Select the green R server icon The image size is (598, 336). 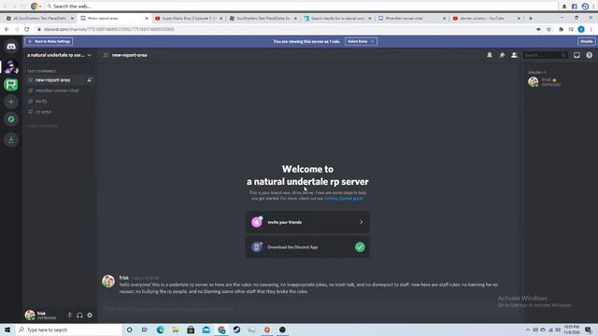click(11, 84)
